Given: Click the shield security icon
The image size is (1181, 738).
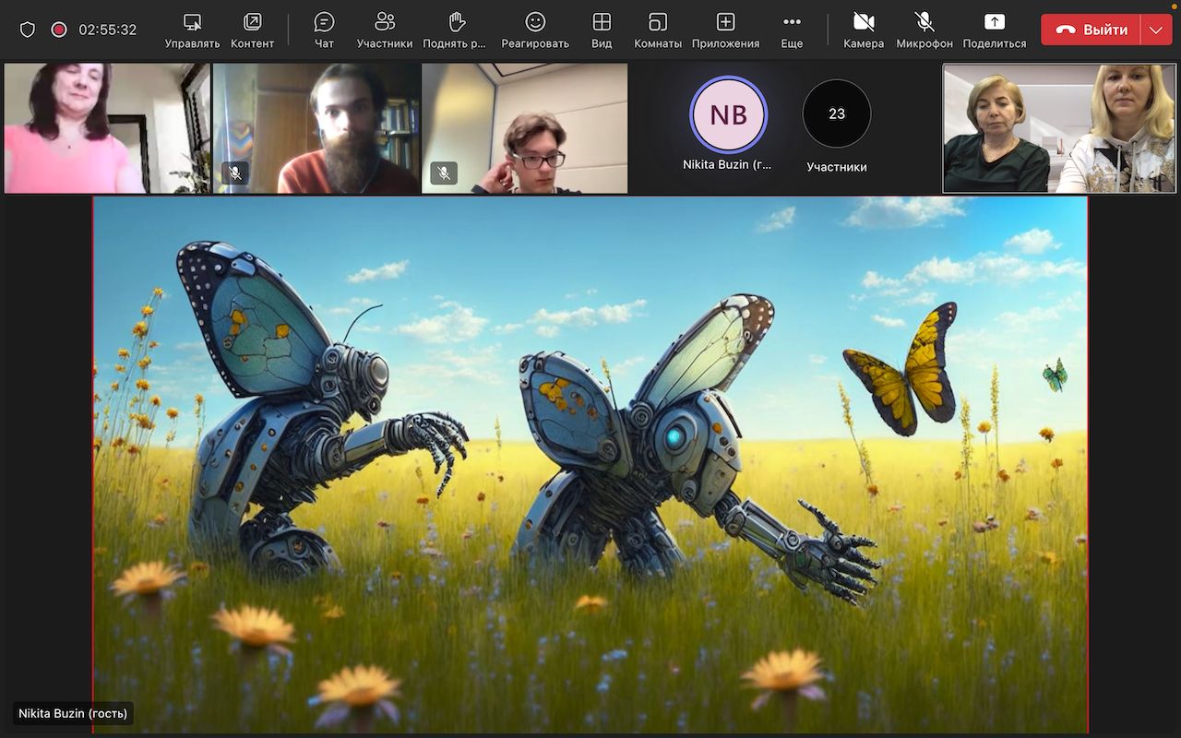Looking at the screenshot, I should click(x=28, y=30).
